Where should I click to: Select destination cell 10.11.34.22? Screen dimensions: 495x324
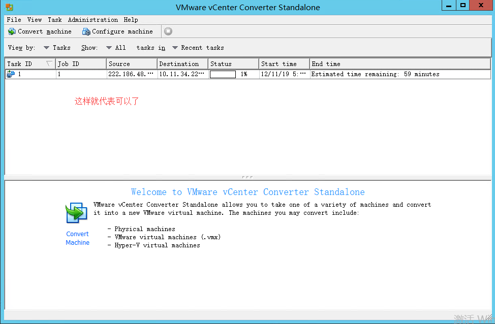[182, 74]
